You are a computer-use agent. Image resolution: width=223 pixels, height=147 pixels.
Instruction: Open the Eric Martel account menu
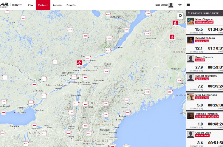click(164, 5)
